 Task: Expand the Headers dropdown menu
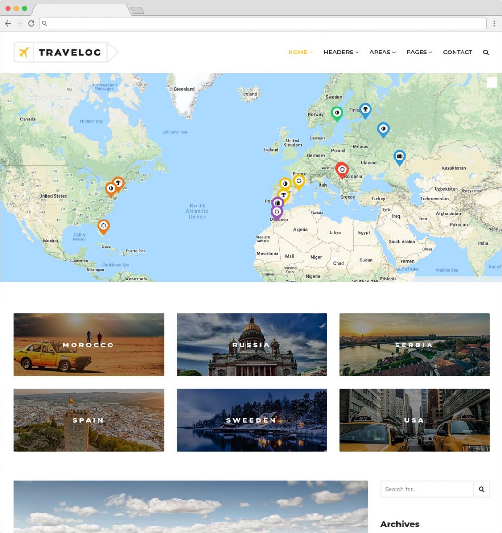(341, 53)
